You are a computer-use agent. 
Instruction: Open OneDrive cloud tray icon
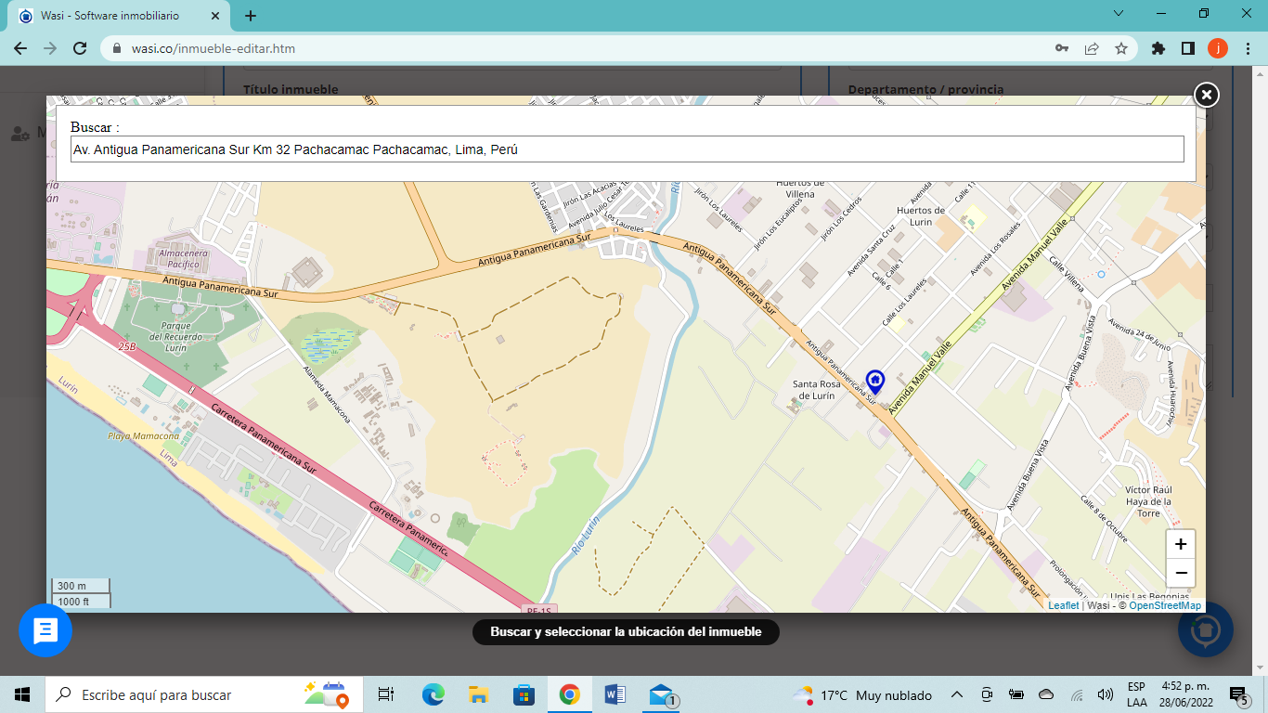coord(1046,694)
